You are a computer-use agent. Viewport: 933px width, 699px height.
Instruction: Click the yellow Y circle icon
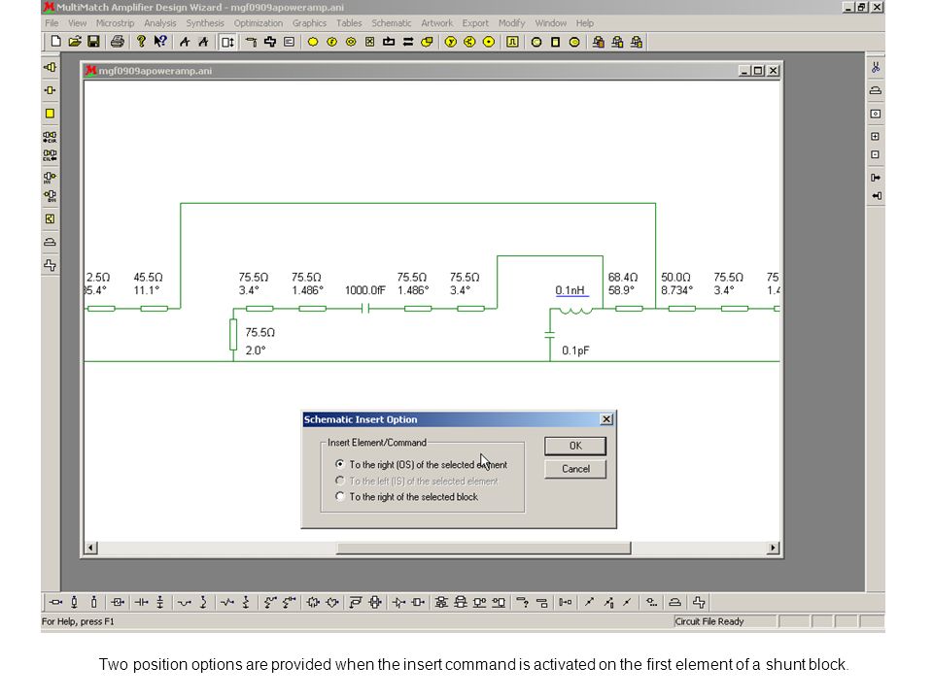point(450,42)
